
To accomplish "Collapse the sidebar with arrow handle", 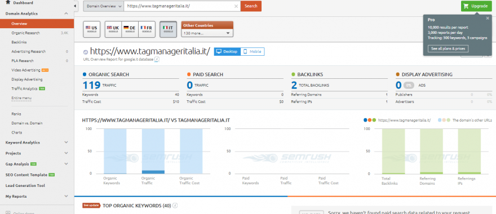I will pos(76,6).
